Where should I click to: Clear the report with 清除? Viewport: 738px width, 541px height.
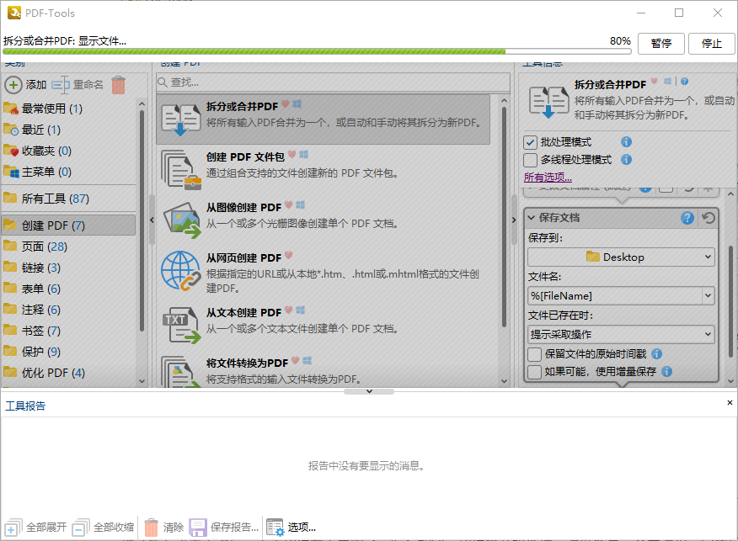[163, 528]
